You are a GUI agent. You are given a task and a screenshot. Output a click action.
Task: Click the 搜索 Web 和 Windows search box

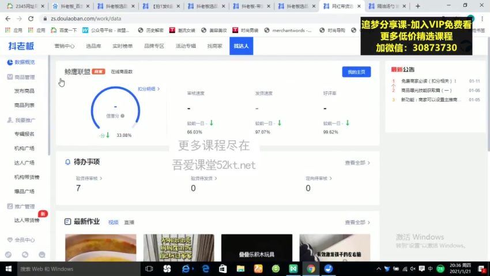(x=78, y=269)
